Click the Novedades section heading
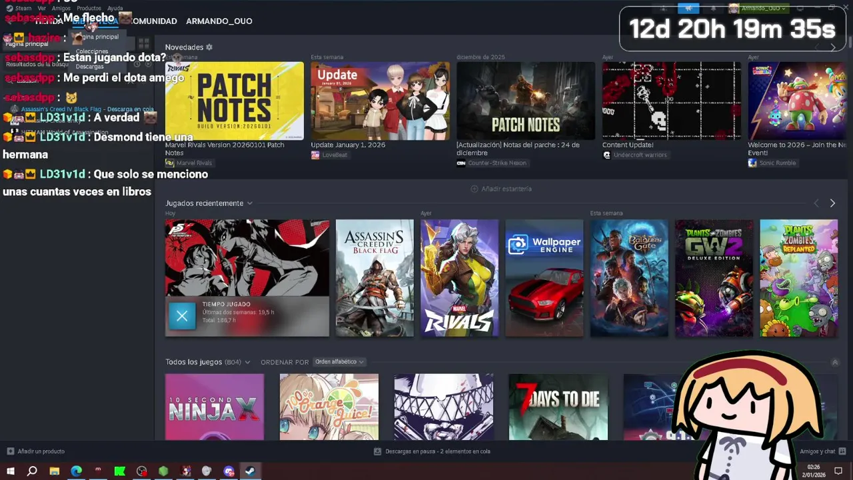Image resolution: width=853 pixels, height=480 pixels. click(x=184, y=47)
